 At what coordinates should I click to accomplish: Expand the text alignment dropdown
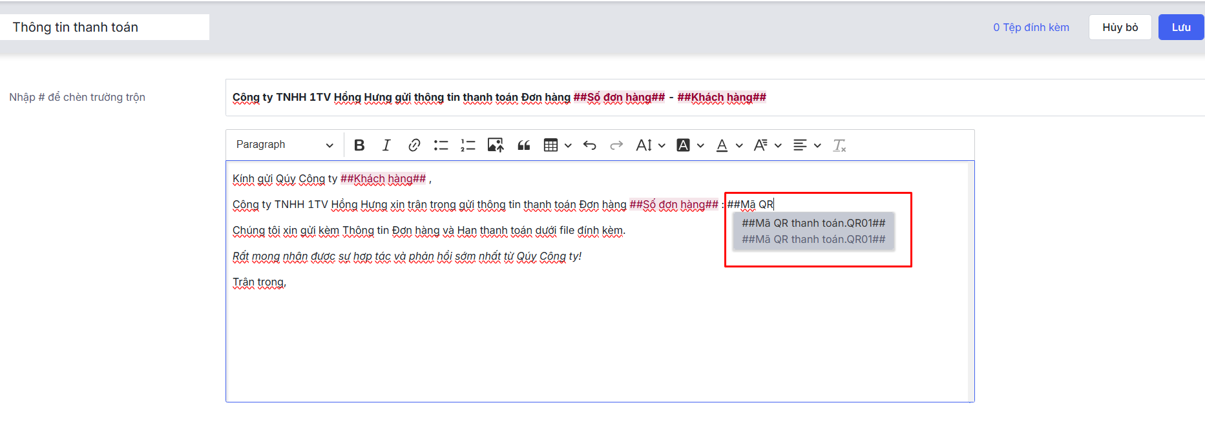[806, 145]
